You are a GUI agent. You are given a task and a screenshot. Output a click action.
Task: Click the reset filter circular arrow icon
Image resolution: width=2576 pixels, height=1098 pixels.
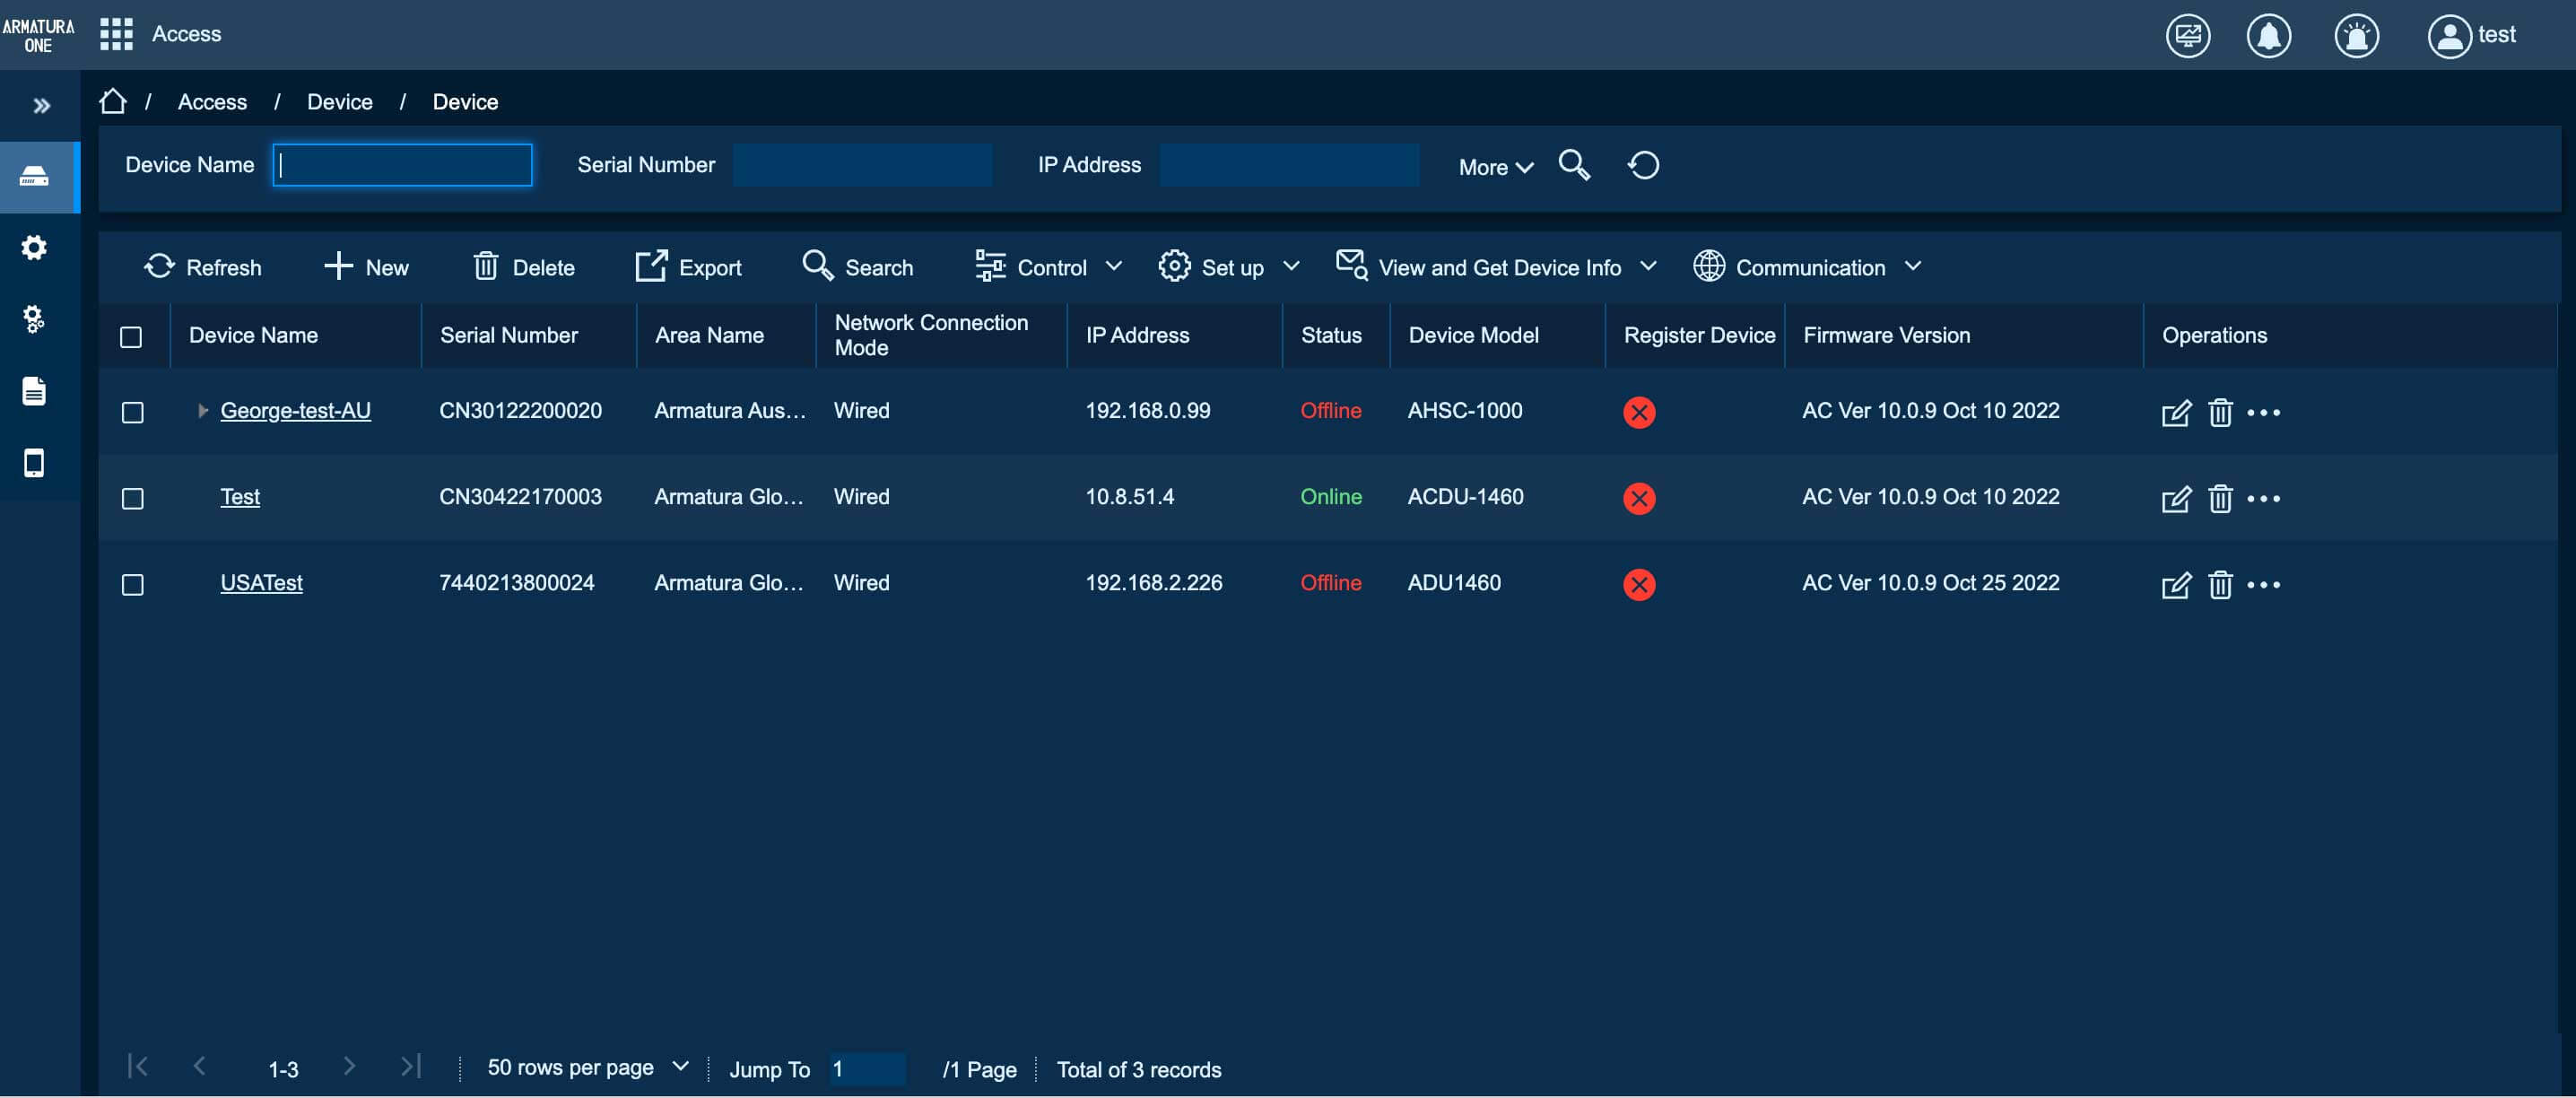[1643, 165]
